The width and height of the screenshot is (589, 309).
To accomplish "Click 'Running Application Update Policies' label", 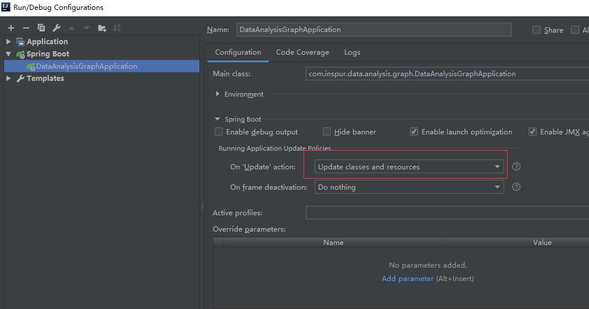I will click(274, 148).
